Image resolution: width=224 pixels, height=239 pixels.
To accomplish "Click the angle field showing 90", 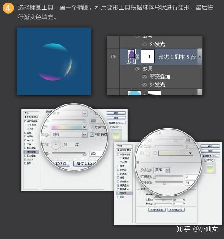I will [x=69, y=144].
